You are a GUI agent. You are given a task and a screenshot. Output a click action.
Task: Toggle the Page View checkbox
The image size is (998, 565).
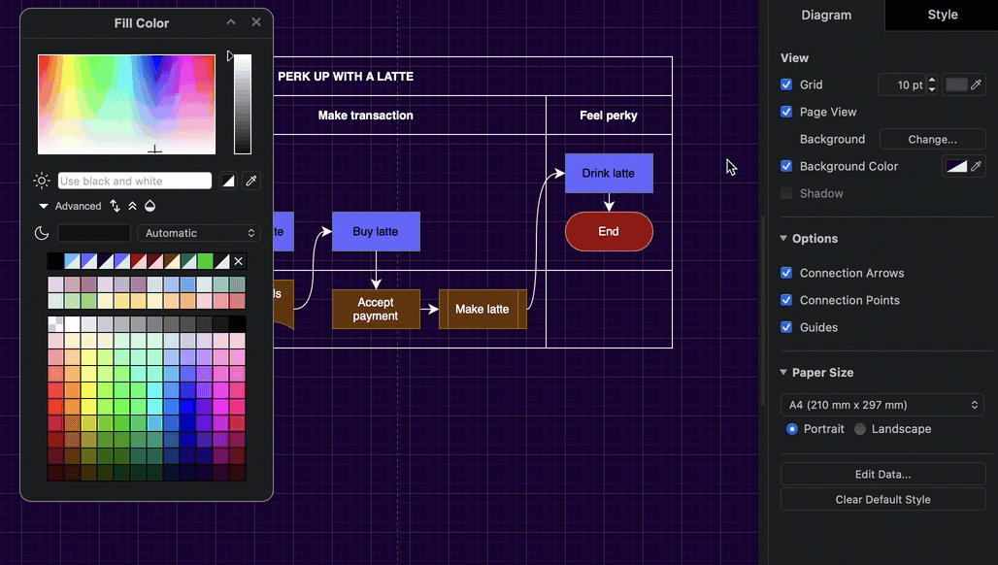coord(786,112)
